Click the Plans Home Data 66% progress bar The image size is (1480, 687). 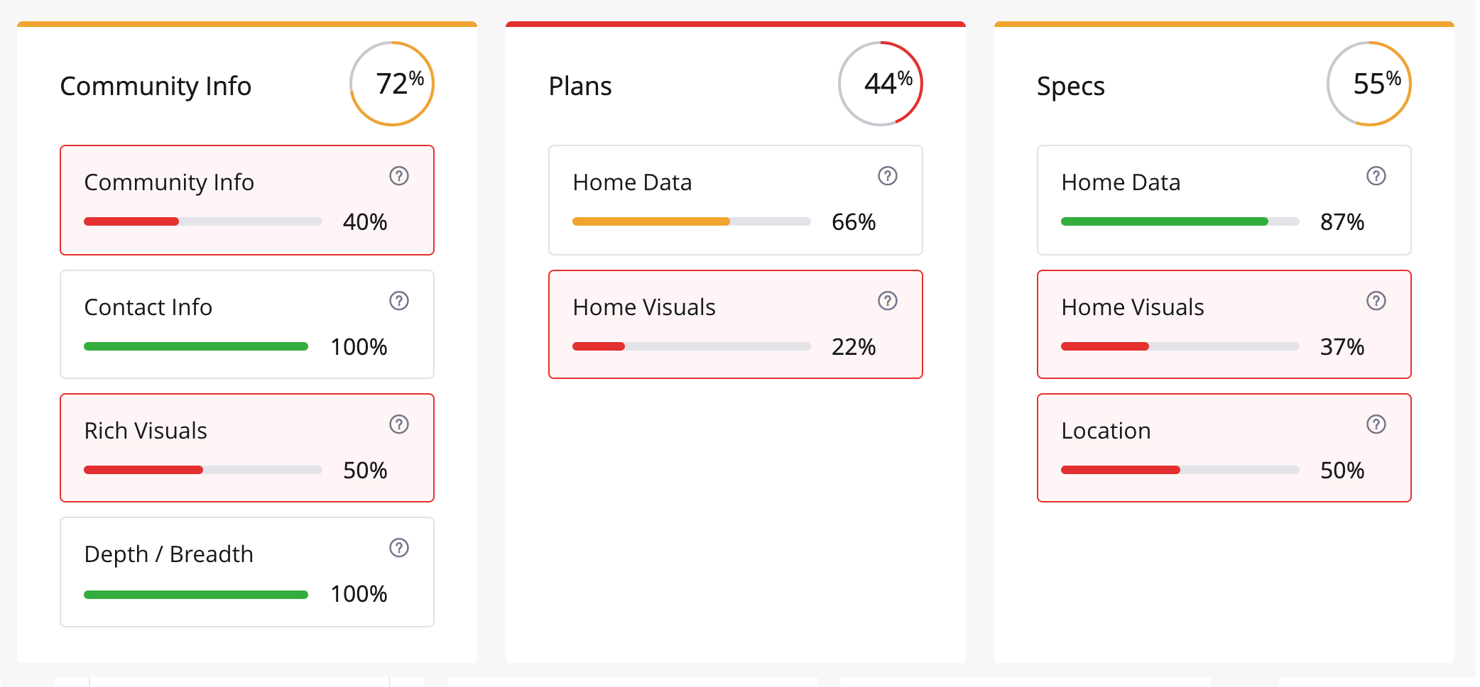point(692,221)
